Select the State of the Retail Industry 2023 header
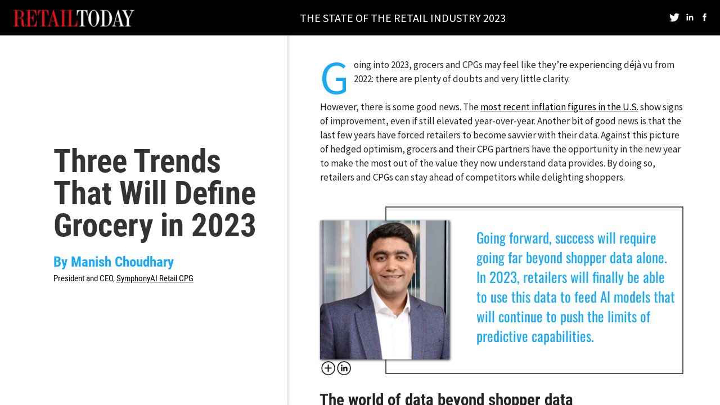 403,18
